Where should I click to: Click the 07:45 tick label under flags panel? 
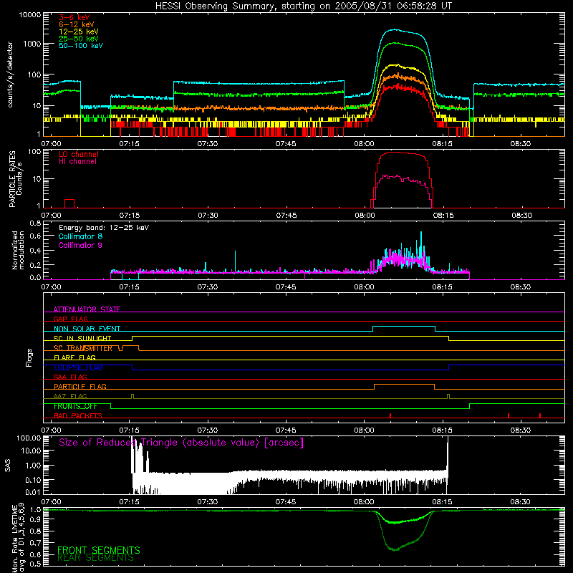tap(286, 430)
